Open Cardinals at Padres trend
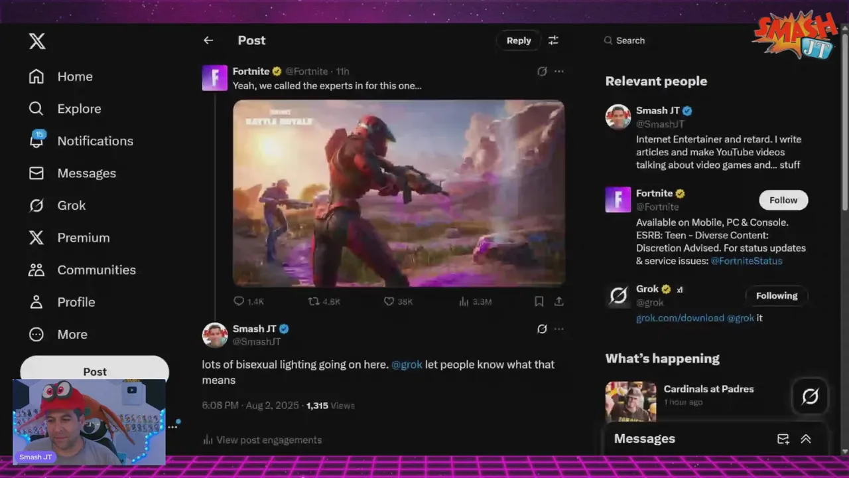 tap(708, 389)
